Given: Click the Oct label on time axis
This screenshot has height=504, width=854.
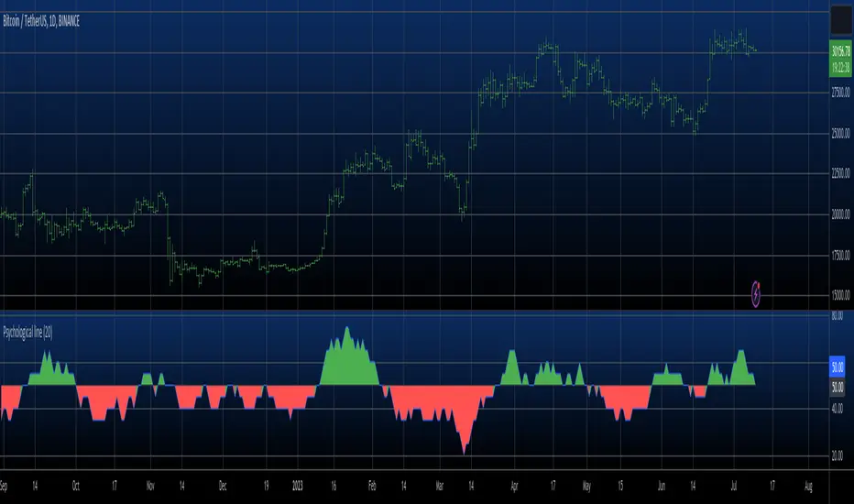Looking at the screenshot, I should point(76,486).
